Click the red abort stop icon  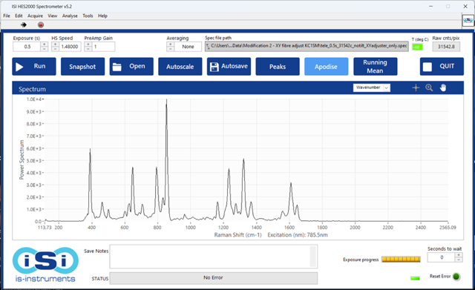[41, 24]
